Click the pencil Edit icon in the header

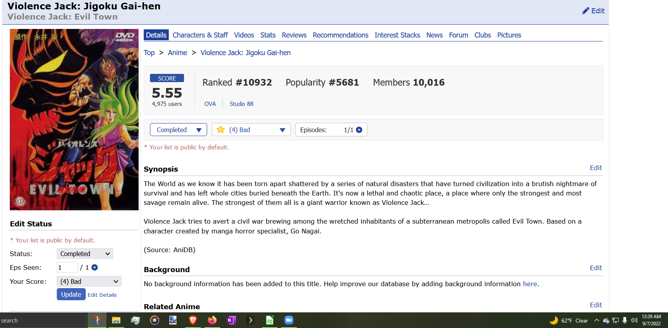pos(585,11)
